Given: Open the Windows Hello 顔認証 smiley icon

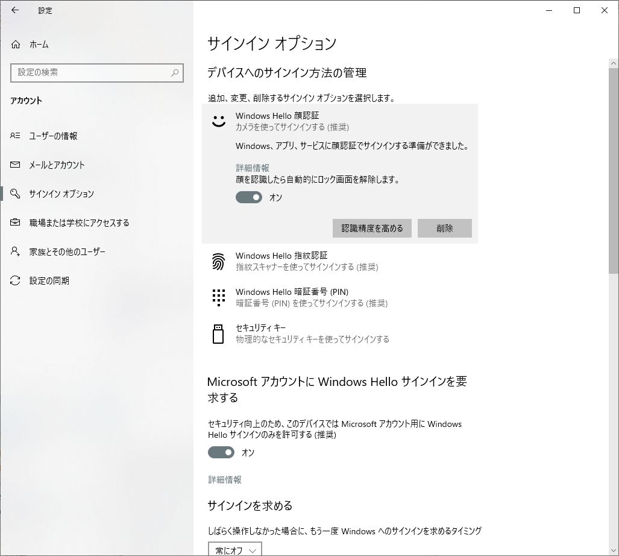Looking at the screenshot, I should [x=218, y=121].
